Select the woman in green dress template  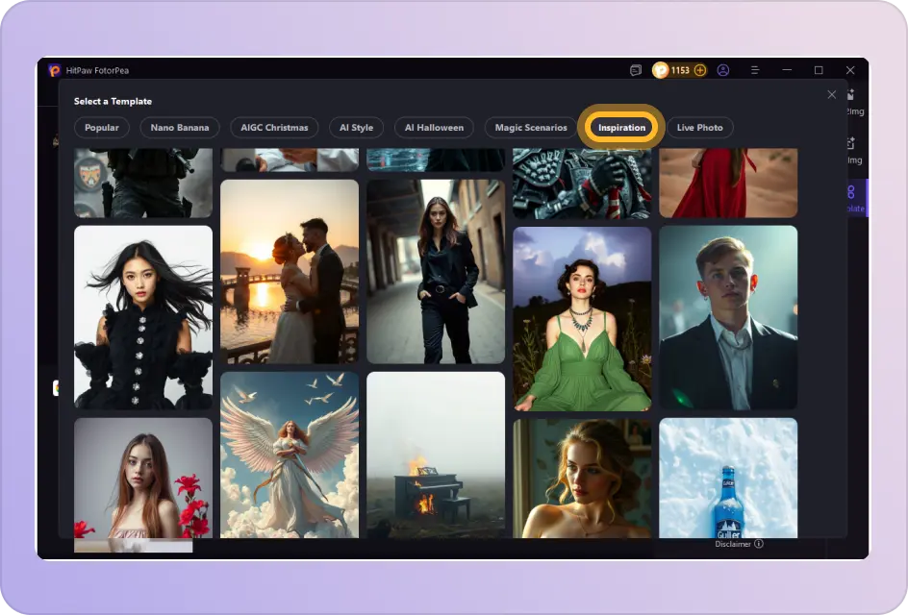pyautogui.click(x=582, y=318)
